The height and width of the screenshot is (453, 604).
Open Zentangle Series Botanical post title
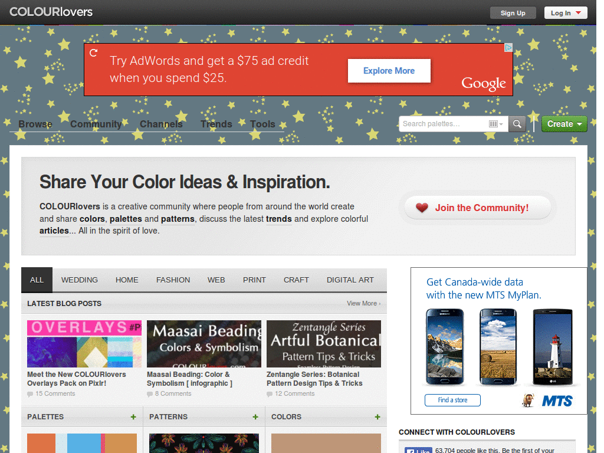pyautogui.click(x=314, y=379)
